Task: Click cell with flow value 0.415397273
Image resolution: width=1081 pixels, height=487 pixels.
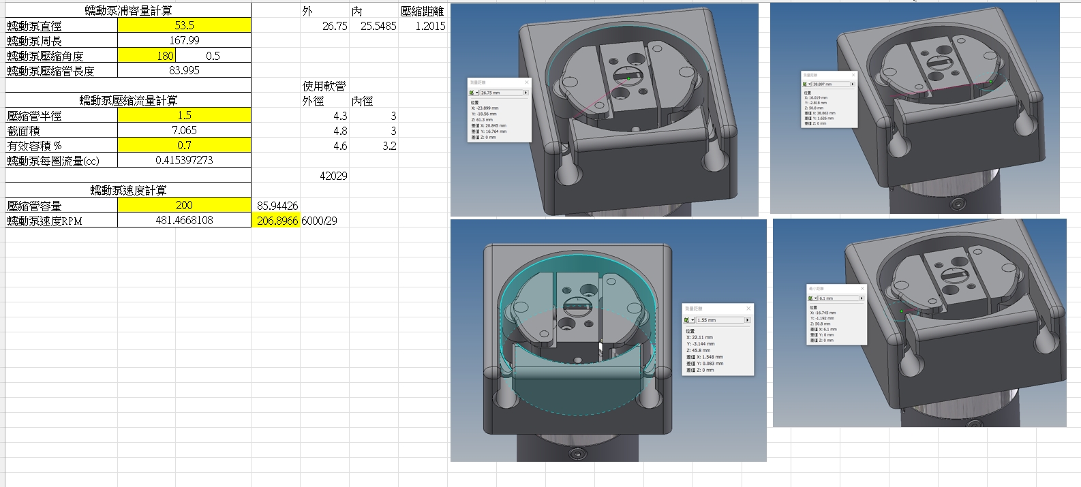Action: [x=184, y=161]
